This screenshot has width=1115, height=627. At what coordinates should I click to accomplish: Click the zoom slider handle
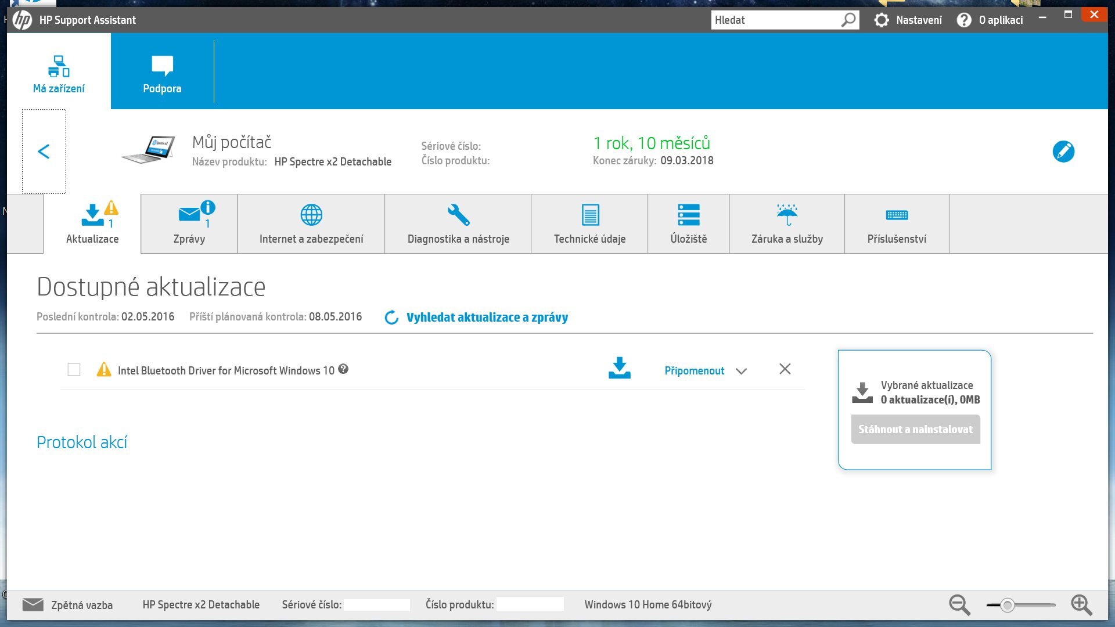tap(1008, 605)
